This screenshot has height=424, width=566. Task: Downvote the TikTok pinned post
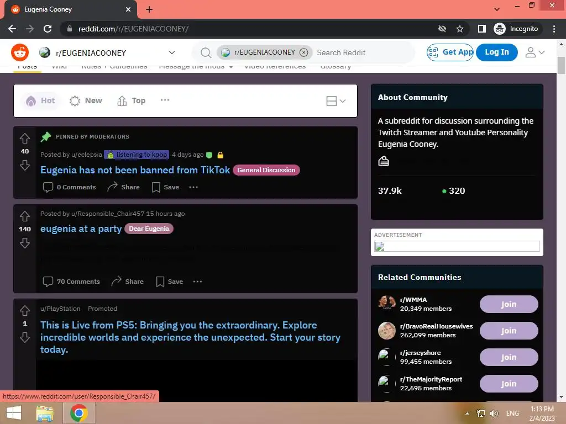(24, 165)
